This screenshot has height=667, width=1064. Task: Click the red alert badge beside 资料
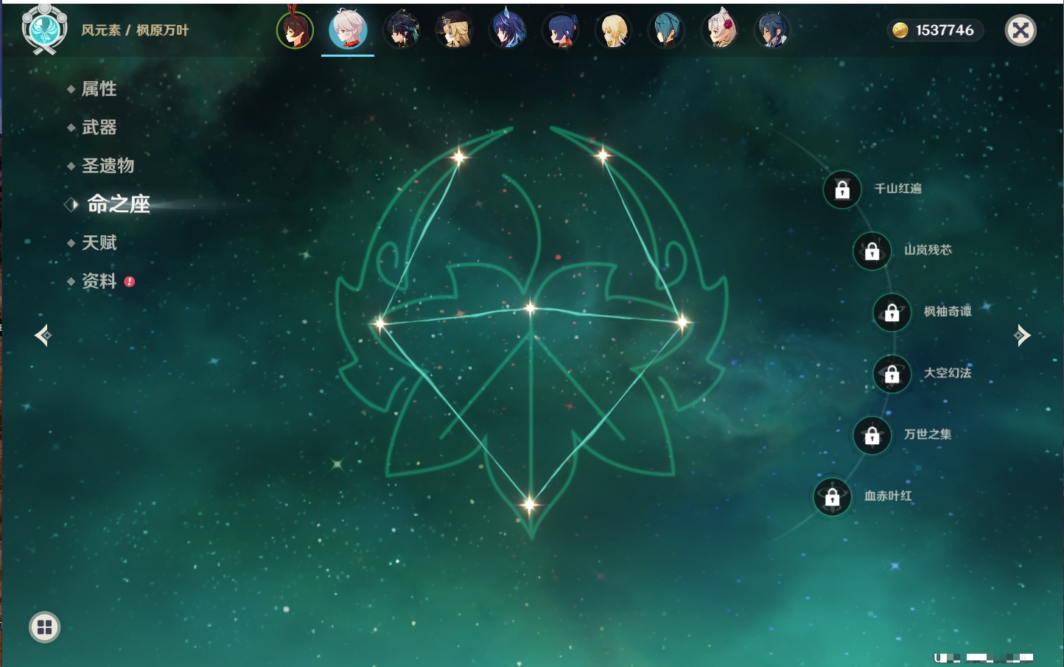(130, 282)
